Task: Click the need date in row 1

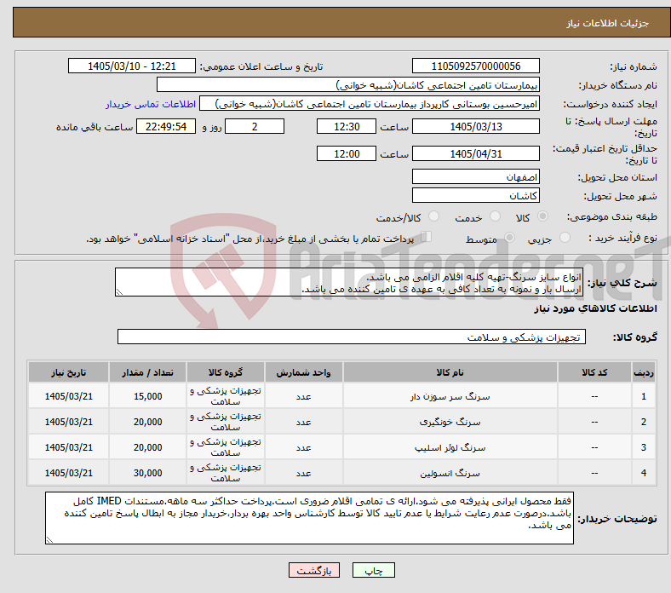Action: click(x=68, y=396)
